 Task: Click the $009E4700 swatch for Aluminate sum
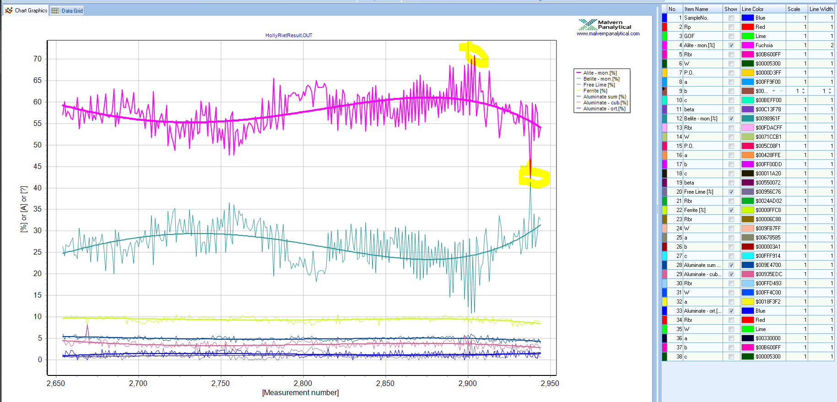[x=748, y=265]
